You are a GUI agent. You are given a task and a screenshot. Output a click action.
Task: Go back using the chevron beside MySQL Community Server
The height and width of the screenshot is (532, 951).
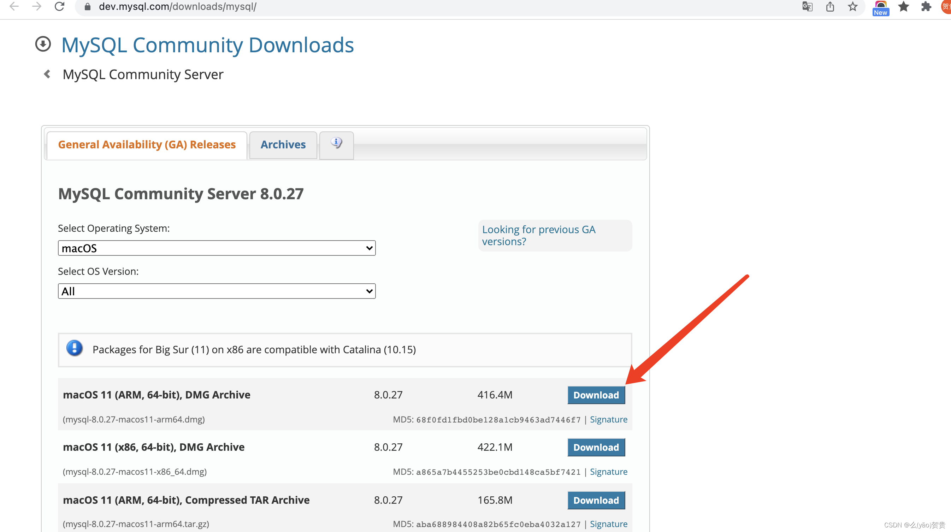(47, 74)
